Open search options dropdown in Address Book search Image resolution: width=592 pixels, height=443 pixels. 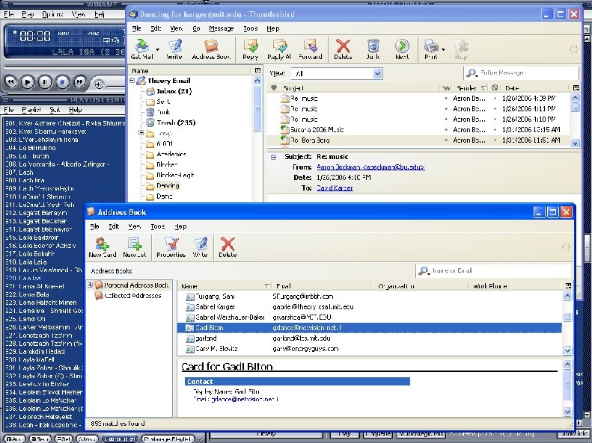click(x=424, y=271)
